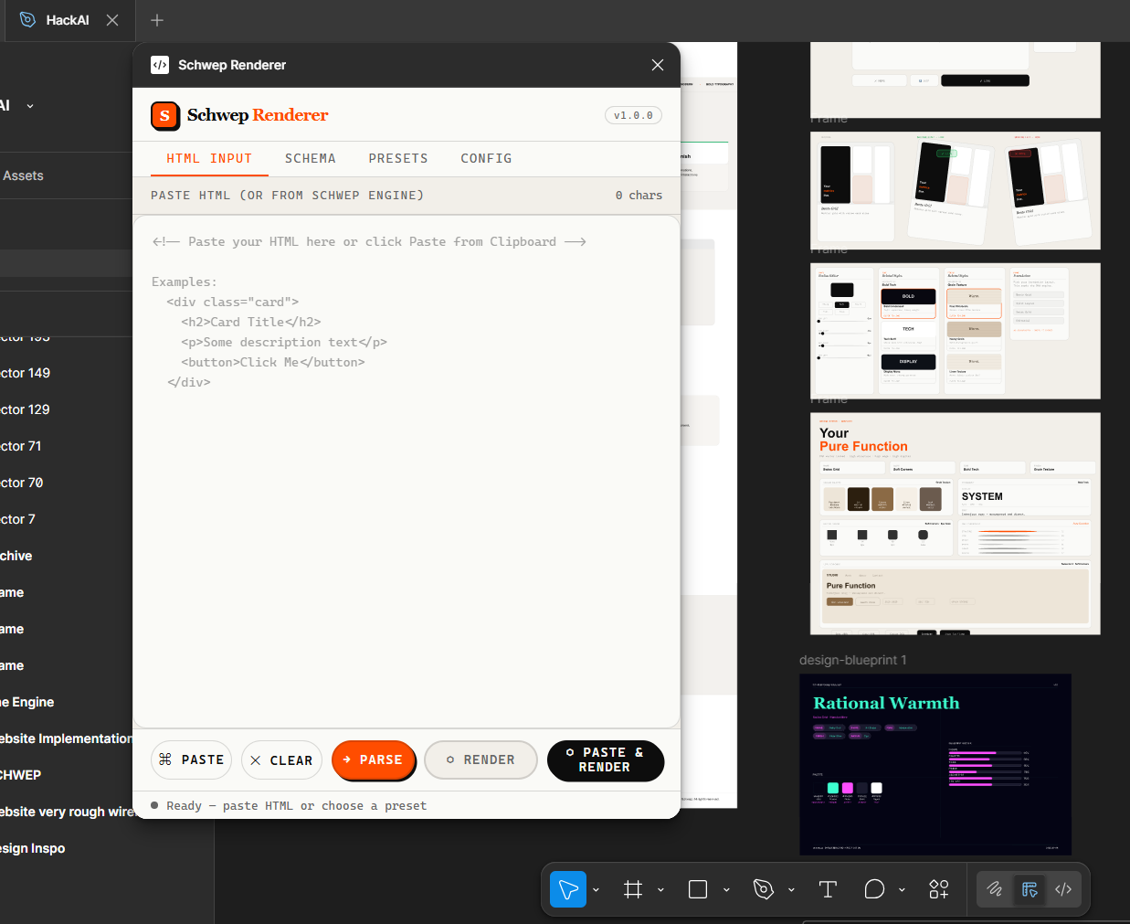
Task: Click the HackAI tab Figma icon
Action: point(28,19)
